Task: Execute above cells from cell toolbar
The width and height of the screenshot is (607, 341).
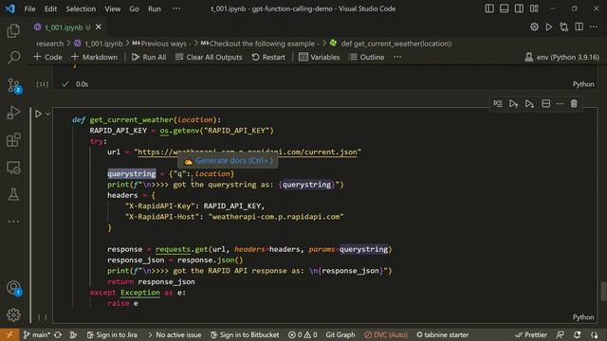Action: 513,103
